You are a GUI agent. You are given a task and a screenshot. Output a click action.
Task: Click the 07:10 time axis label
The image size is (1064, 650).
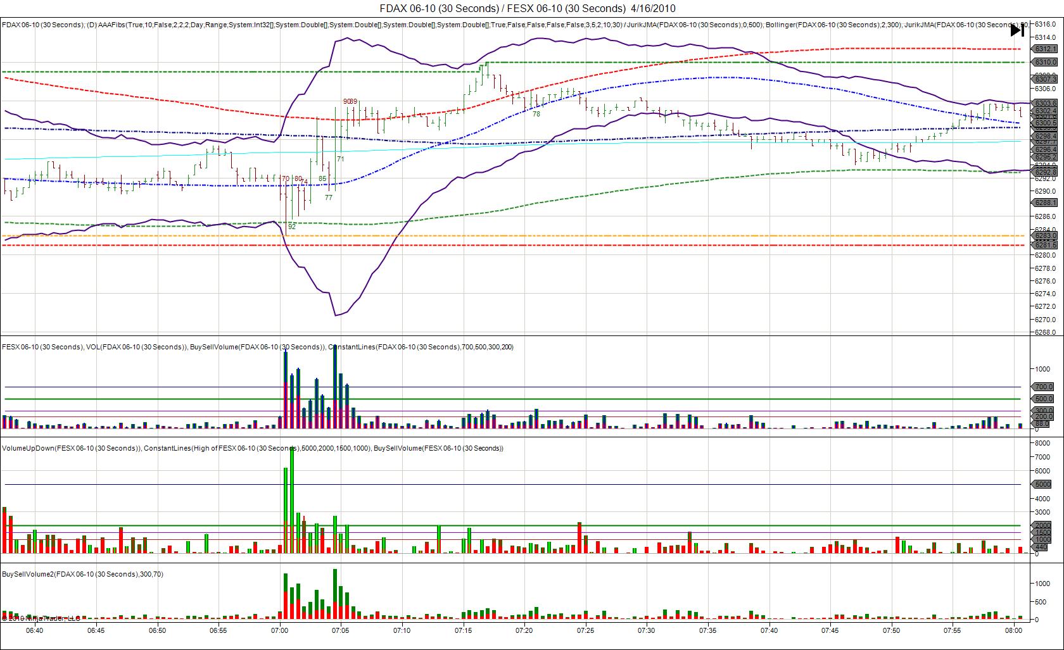pyautogui.click(x=402, y=630)
